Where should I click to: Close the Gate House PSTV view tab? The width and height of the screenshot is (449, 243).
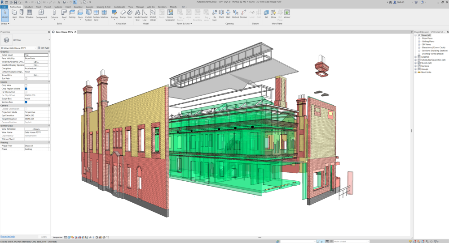pos(75,32)
